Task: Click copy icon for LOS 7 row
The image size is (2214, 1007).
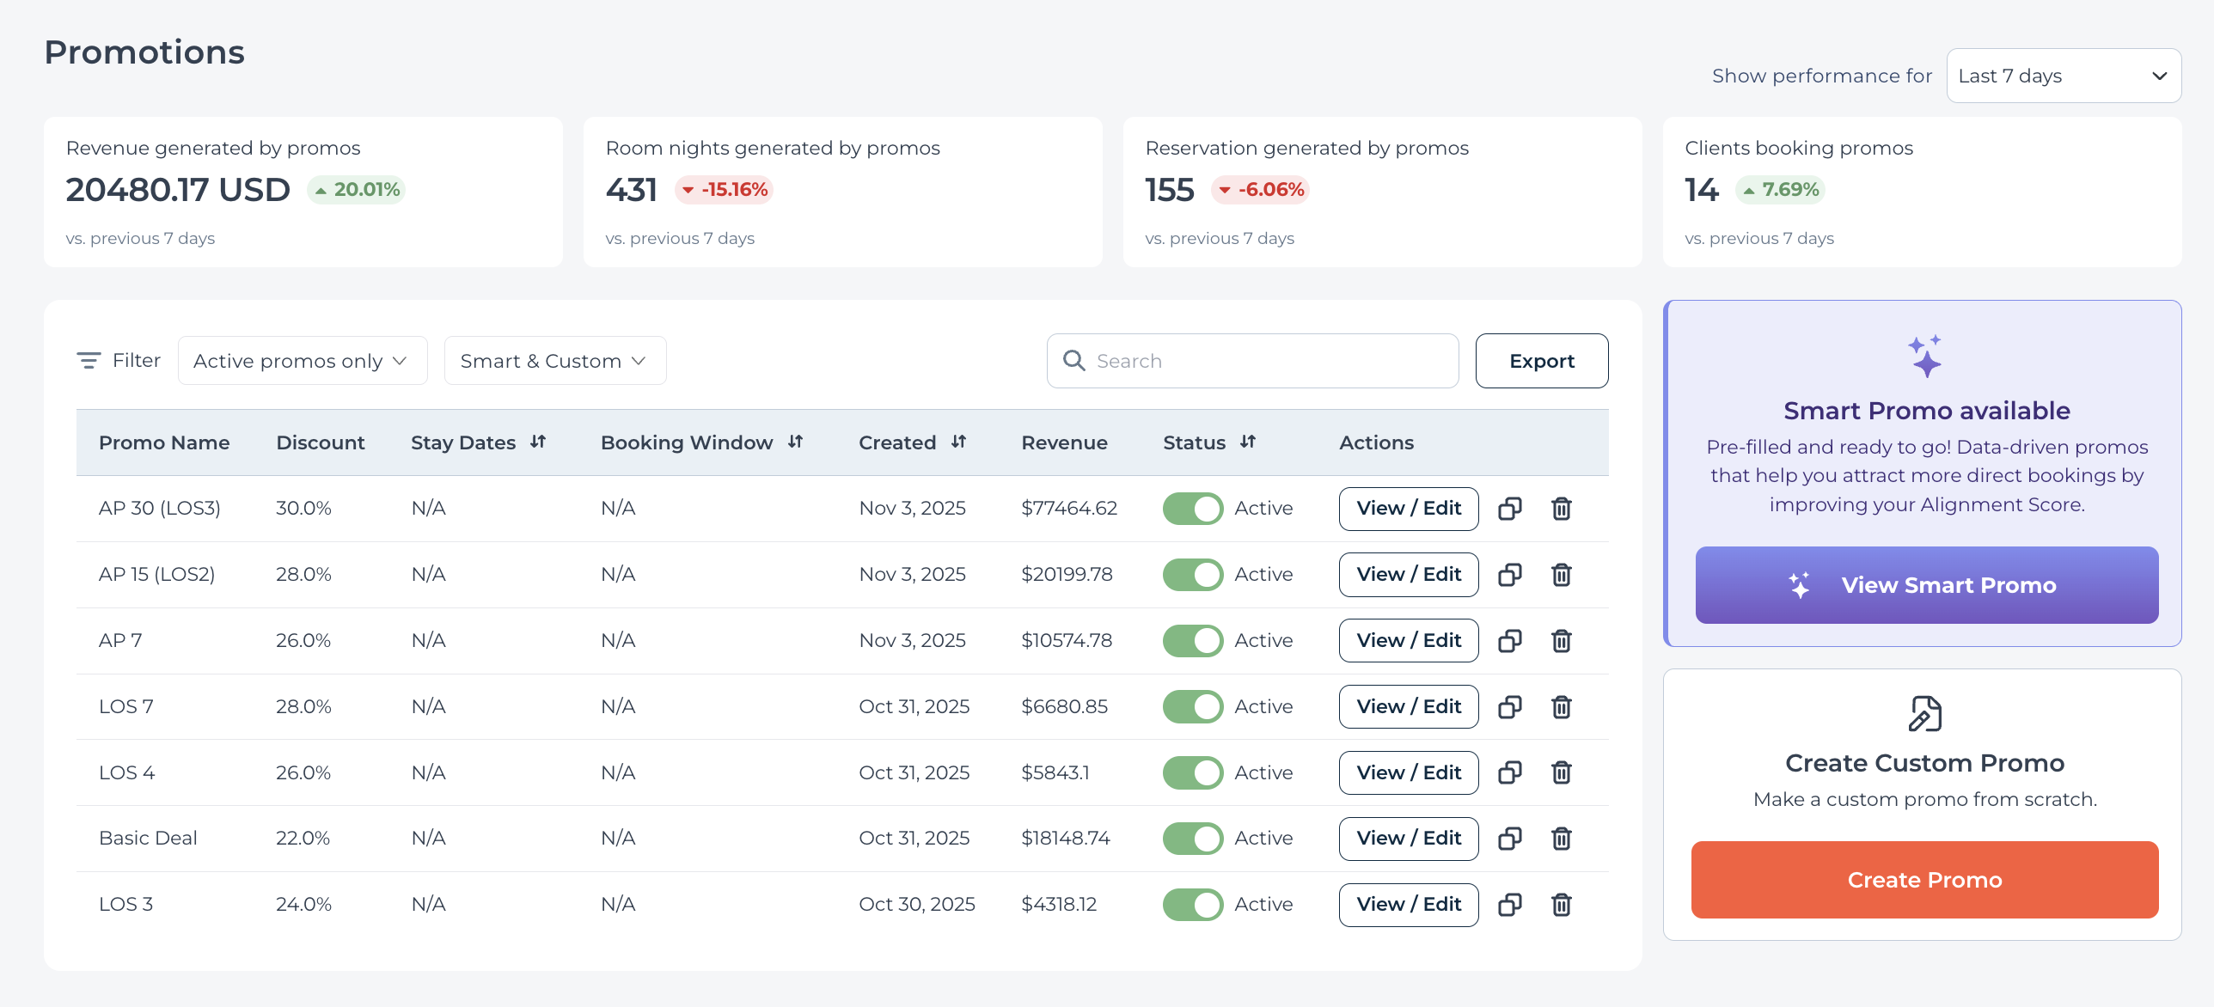Action: 1509,707
